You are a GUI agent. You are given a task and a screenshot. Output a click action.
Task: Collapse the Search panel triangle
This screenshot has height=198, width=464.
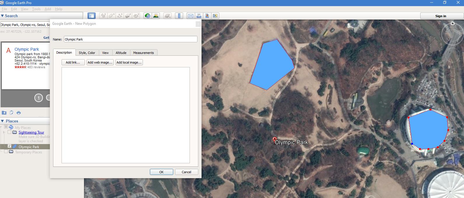(2, 16)
